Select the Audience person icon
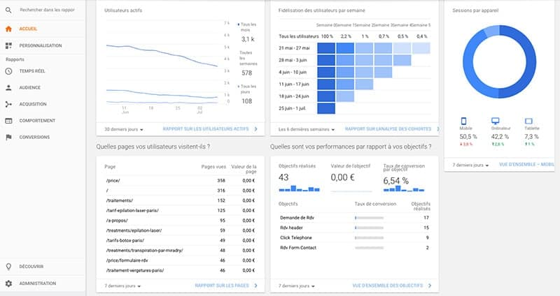Viewport: 560px width, 296px height. pyautogui.click(x=8, y=87)
